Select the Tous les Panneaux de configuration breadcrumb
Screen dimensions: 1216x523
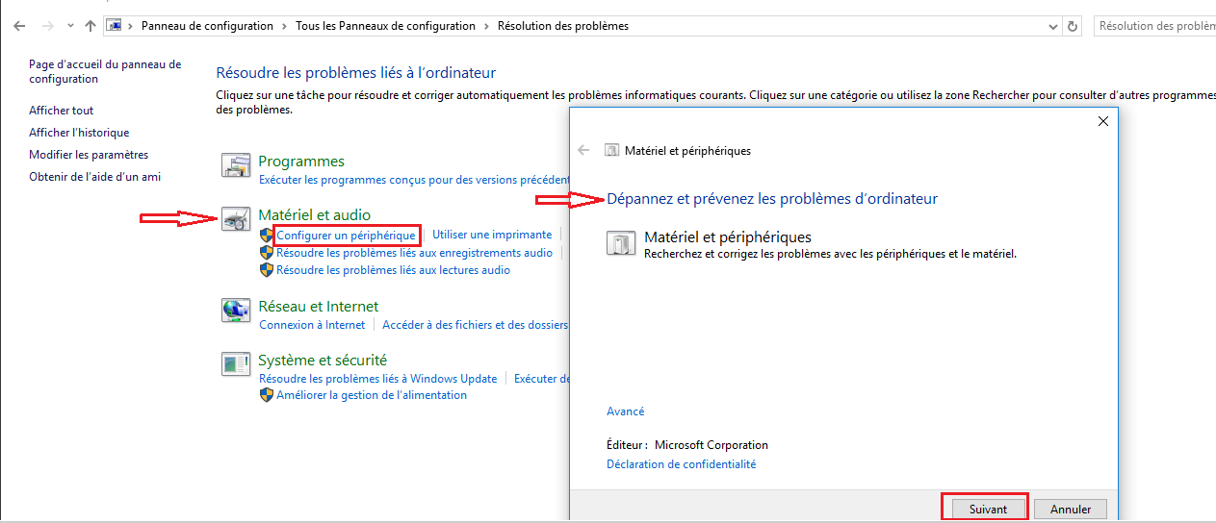click(385, 26)
